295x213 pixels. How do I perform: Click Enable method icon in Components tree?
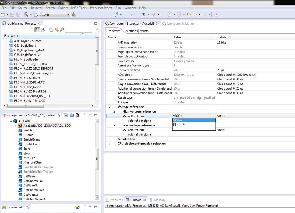(20, 130)
